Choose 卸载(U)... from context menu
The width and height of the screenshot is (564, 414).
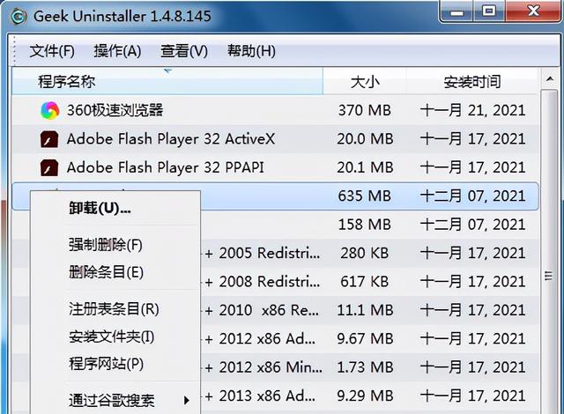(x=100, y=208)
